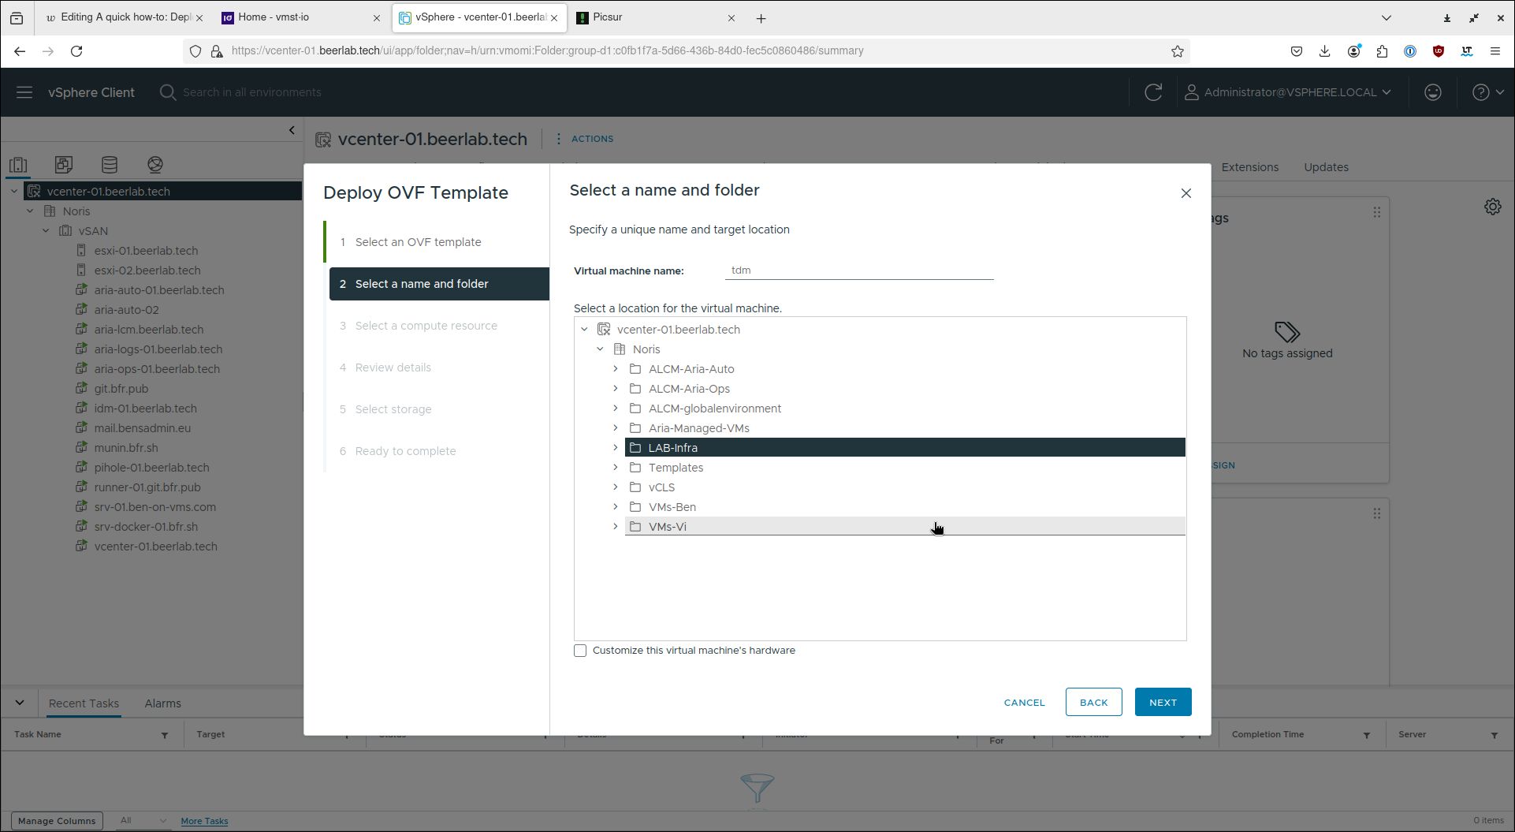
Task: Collapse the Recent Tasks panel
Action: click(x=20, y=703)
